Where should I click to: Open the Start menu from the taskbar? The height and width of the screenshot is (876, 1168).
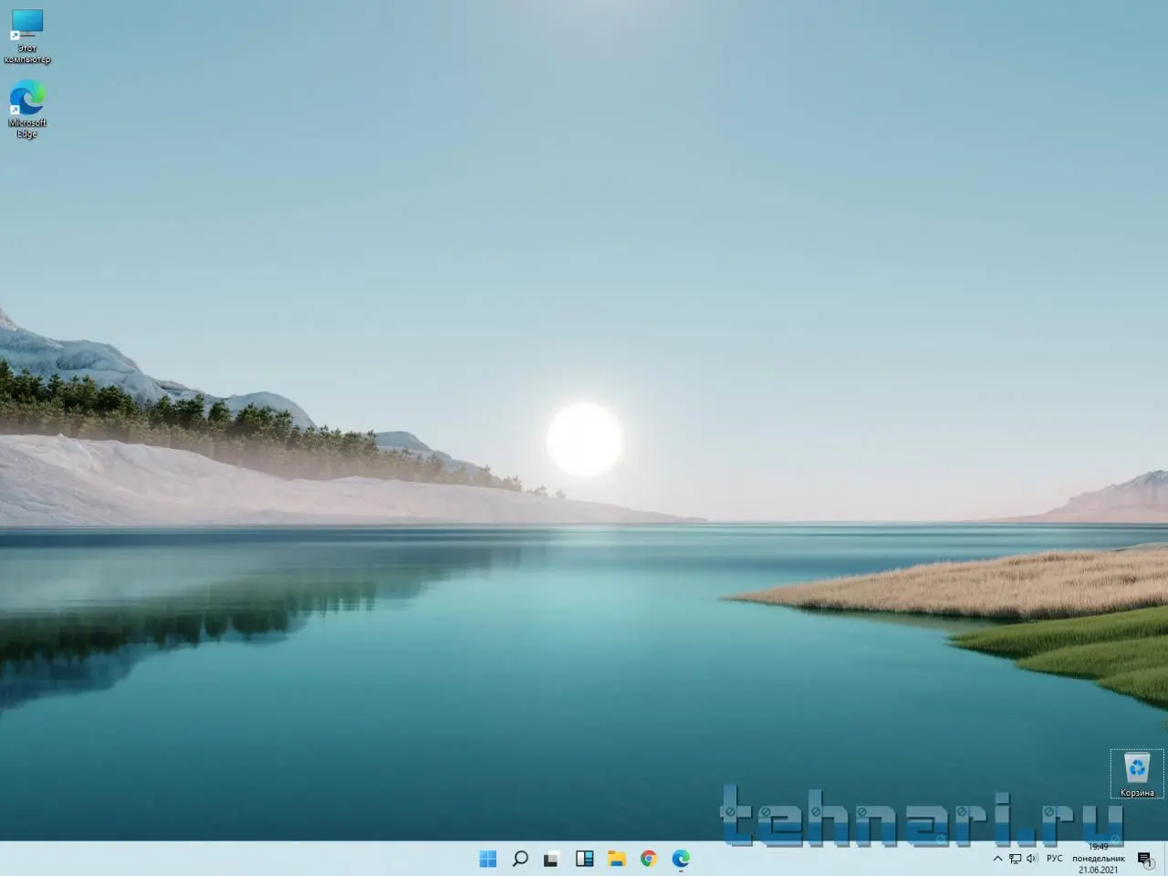pos(488,859)
